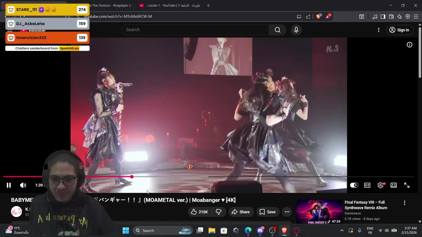Open the video info card icon
Screen dimensions: 422x237
point(409,45)
